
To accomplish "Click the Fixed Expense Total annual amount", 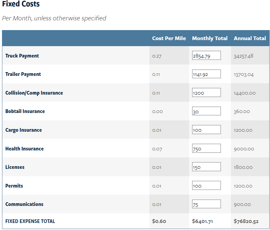I will [x=246, y=221].
